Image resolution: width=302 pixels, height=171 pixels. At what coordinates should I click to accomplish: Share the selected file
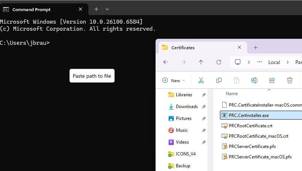pos(272,80)
